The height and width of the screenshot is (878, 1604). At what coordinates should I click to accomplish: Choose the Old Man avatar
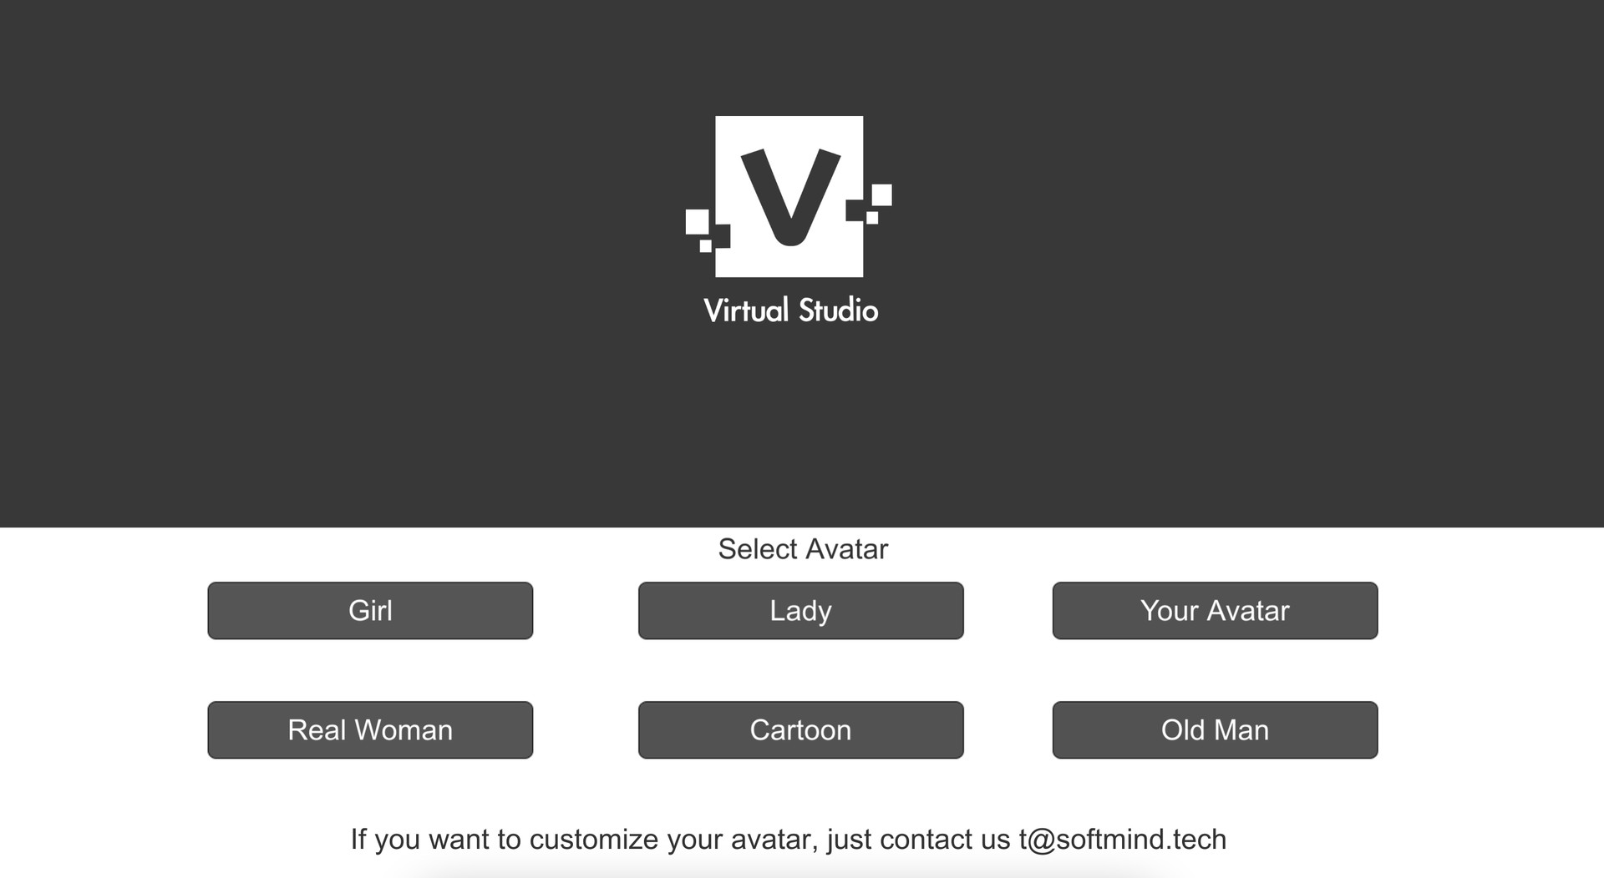tap(1215, 730)
